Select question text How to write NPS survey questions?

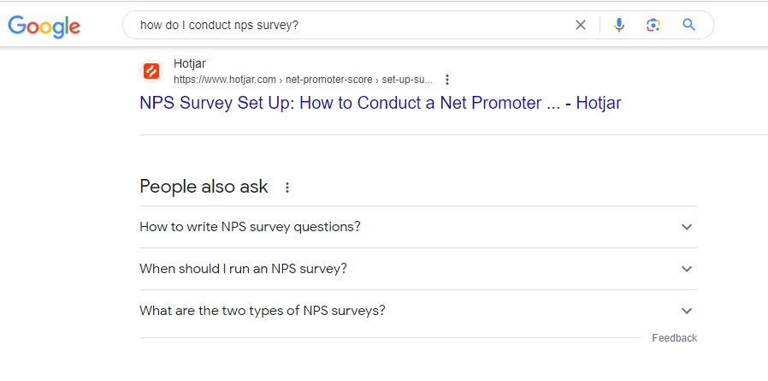coord(251,227)
